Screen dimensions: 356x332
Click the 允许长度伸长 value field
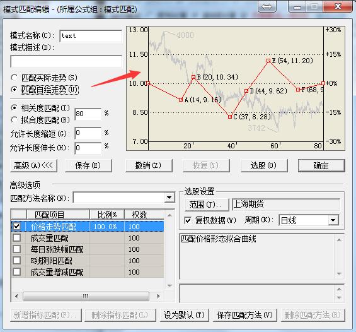point(88,148)
